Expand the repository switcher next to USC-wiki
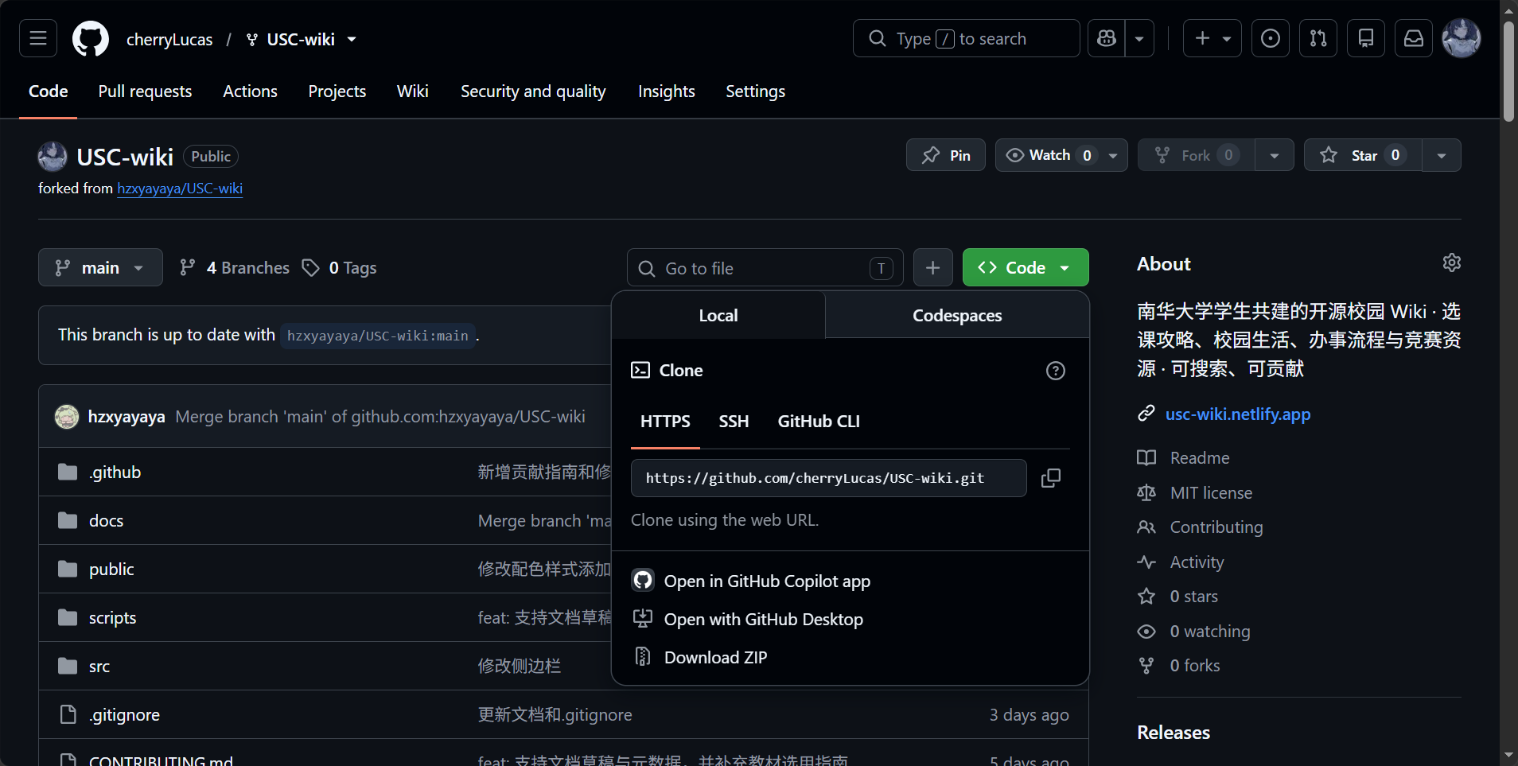 (352, 40)
